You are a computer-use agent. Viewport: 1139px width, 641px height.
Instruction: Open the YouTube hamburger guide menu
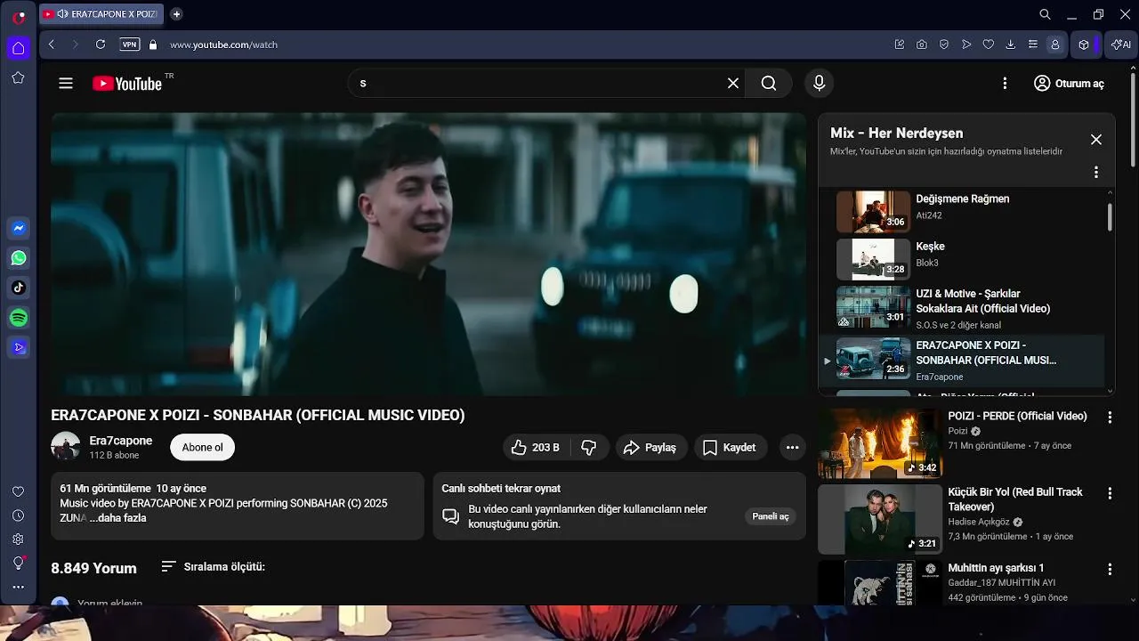point(66,84)
